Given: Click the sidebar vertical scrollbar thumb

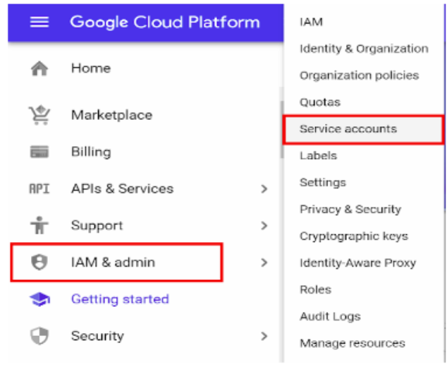Looking at the screenshot, I should [282, 129].
